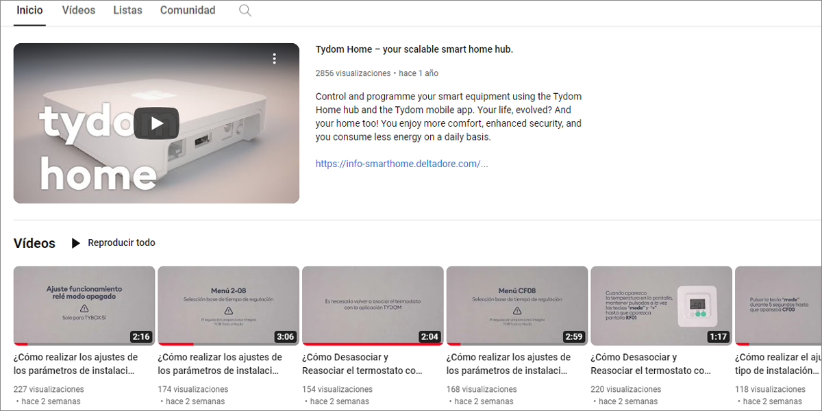Viewport: 822px width, 411px height.
Task: Select the Inicio tab
Action: point(29,10)
